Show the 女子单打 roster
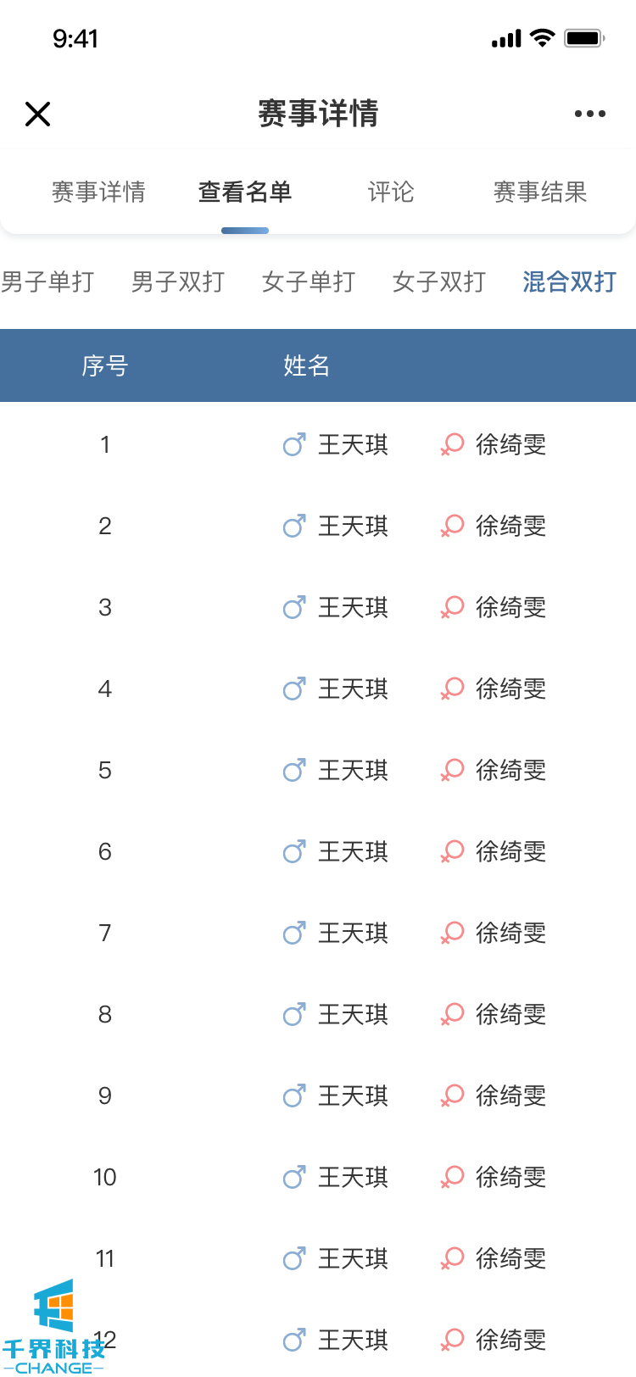This screenshot has height=1377, width=636. pyautogui.click(x=309, y=282)
